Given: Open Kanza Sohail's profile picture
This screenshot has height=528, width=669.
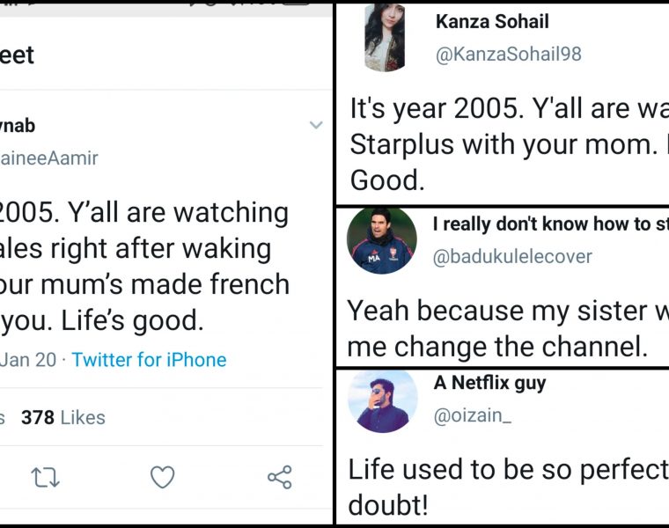Looking at the screenshot, I should pyautogui.click(x=384, y=38).
